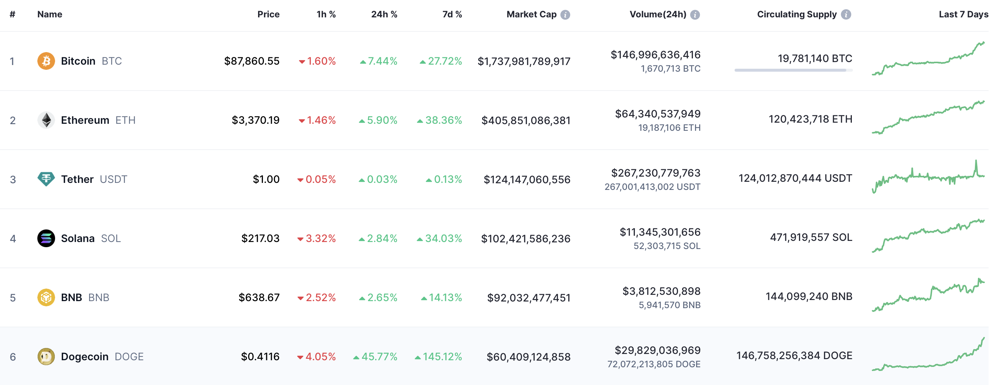
Task: Sort the table by 7d % column
Action: tap(452, 14)
